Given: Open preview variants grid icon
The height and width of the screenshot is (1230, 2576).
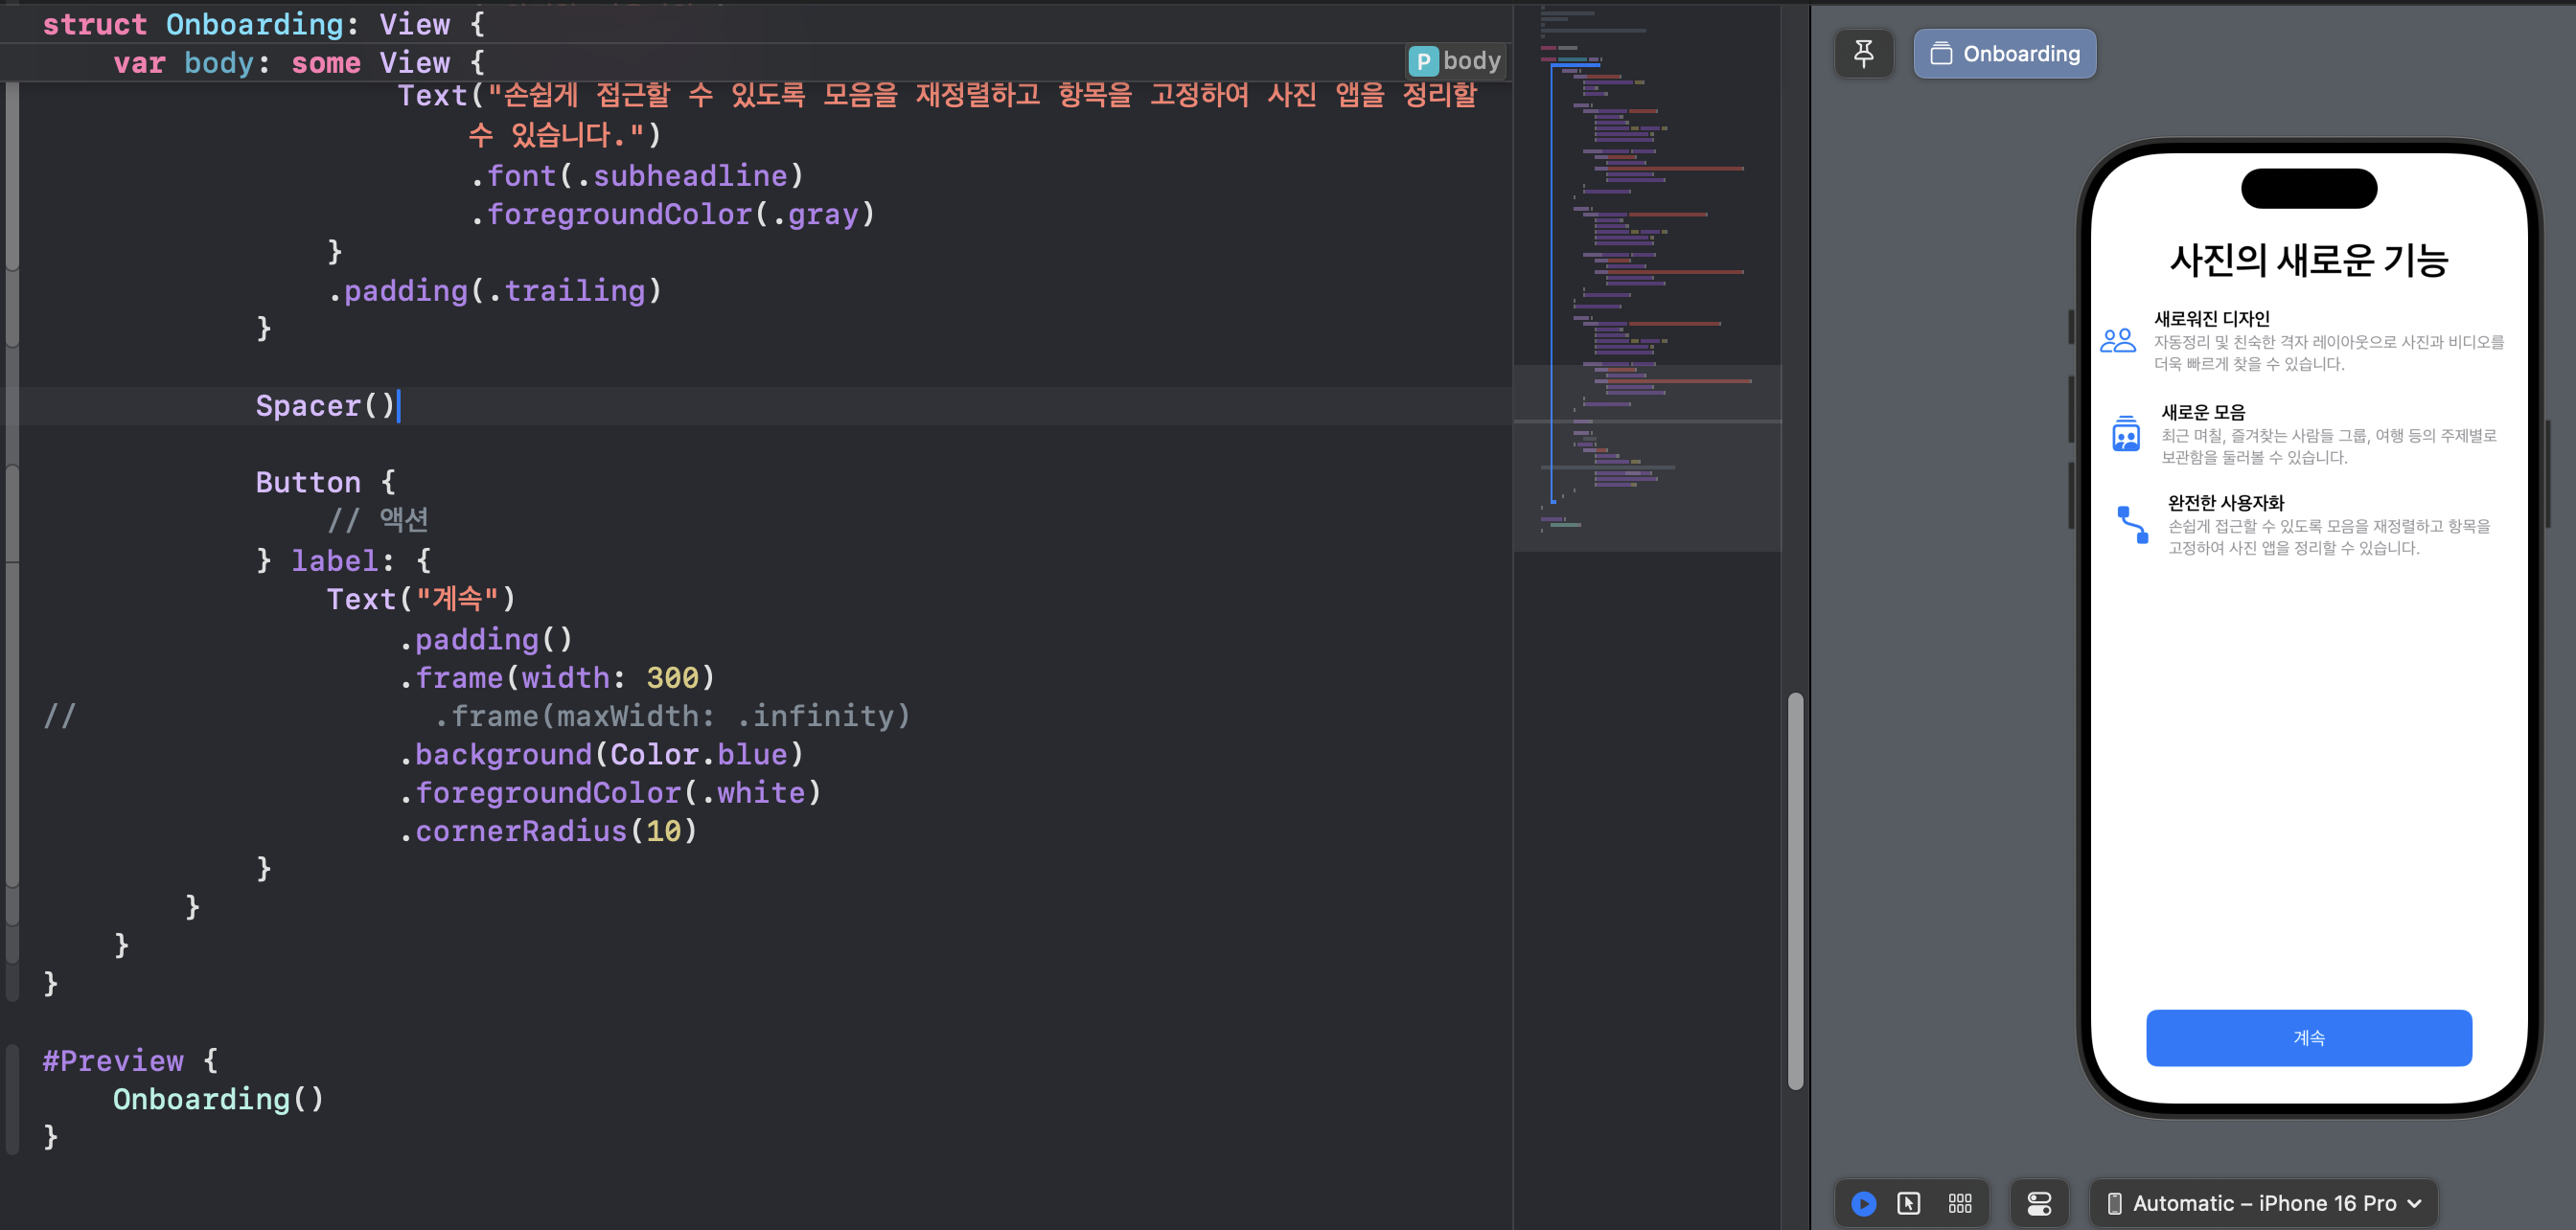Looking at the screenshot, I should [1959, 1203].
